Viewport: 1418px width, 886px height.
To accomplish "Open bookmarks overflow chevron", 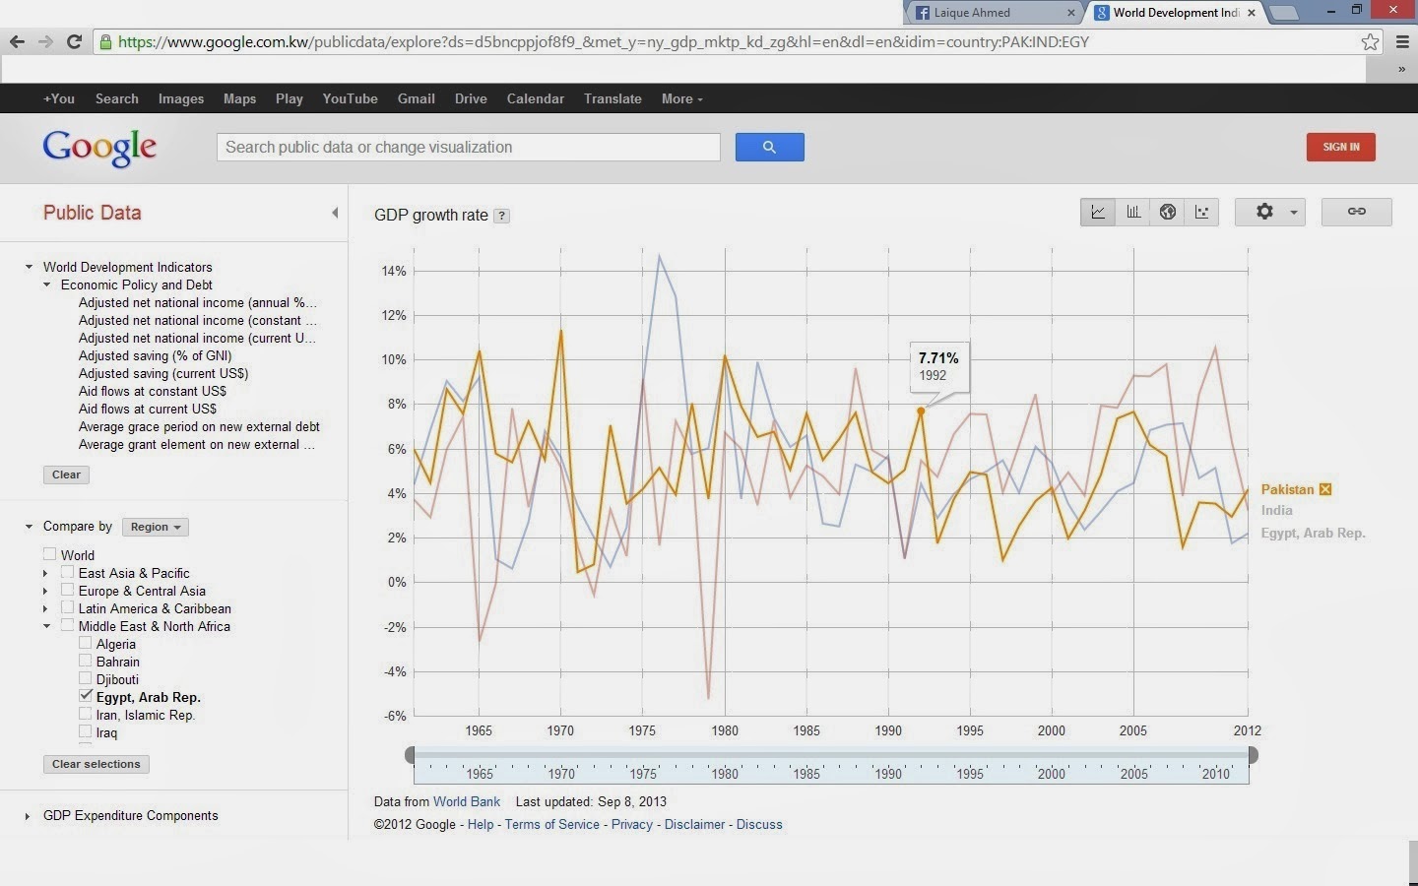I will tap(1400, 69).
